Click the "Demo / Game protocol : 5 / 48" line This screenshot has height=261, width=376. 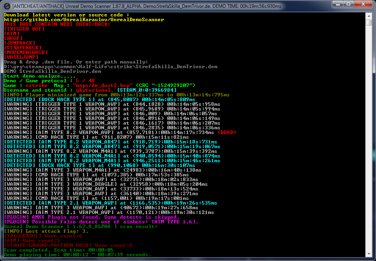pos(49,81)
